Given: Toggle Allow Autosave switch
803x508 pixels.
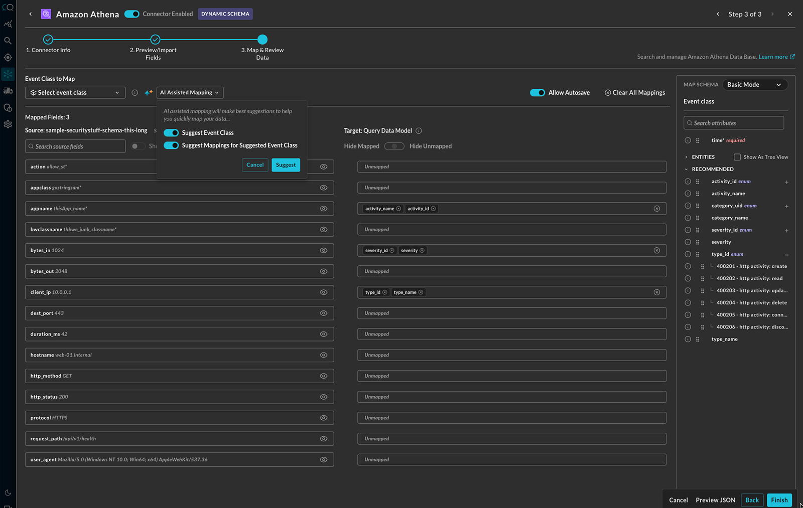Looking at the screenshot, I should point(538,93).
